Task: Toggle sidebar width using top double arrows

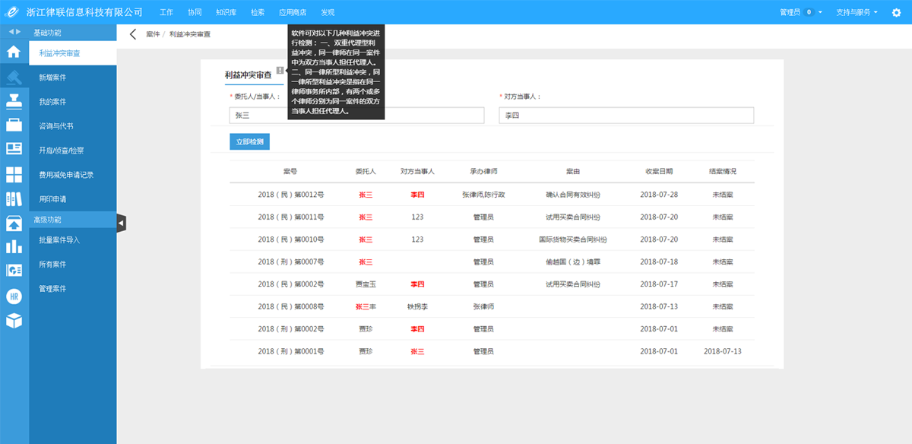Action: pyautogui.click(x=14, y=32)
